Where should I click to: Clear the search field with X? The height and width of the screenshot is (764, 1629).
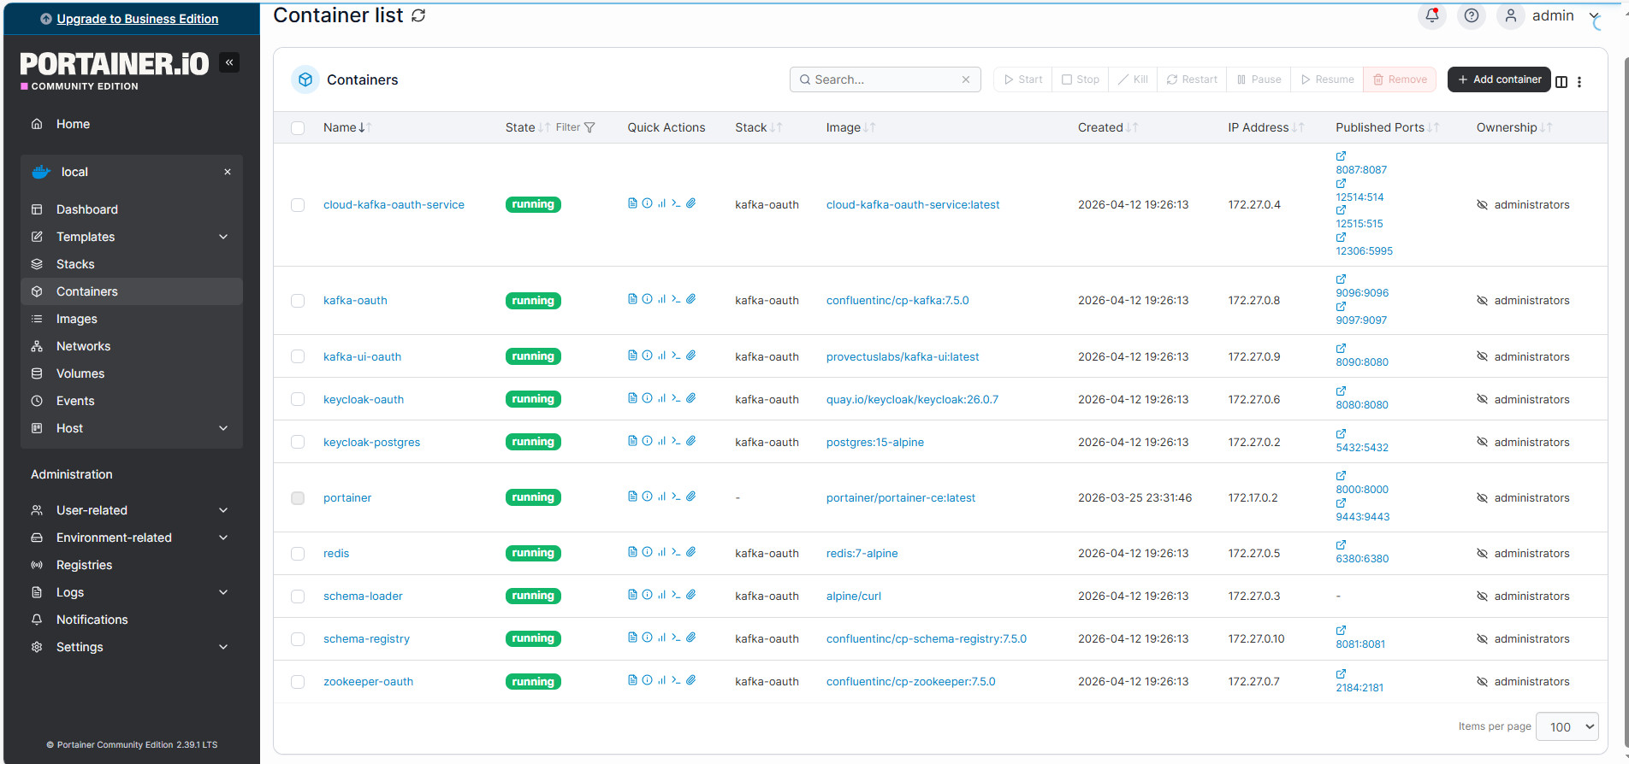point(966,79)
